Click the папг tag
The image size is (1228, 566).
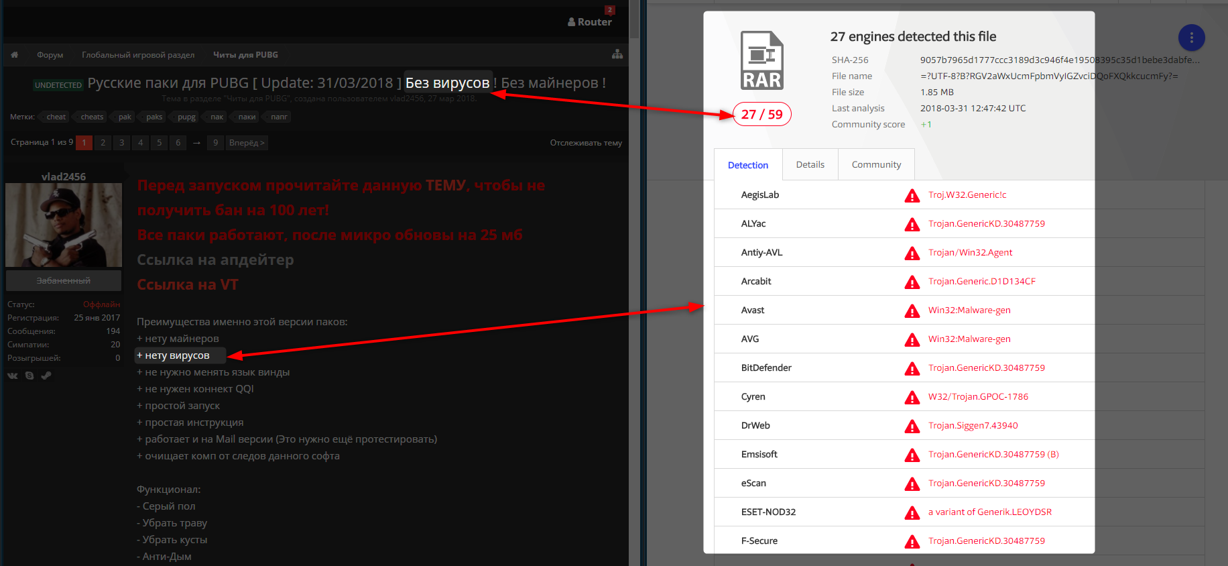279,117
